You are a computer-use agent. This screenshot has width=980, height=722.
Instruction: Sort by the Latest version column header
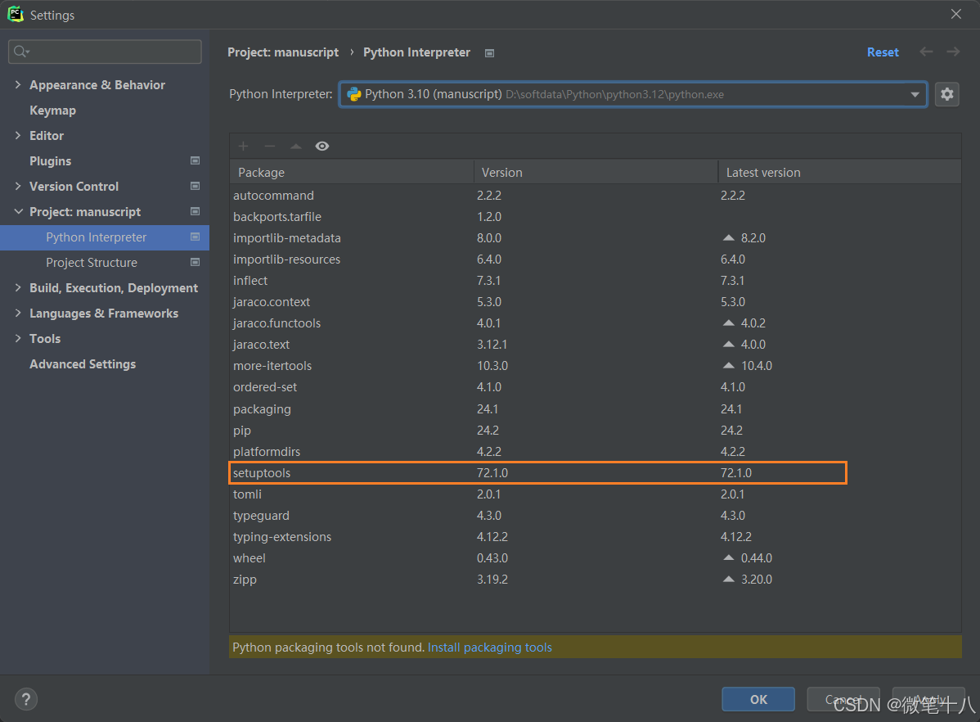[839, 172]
